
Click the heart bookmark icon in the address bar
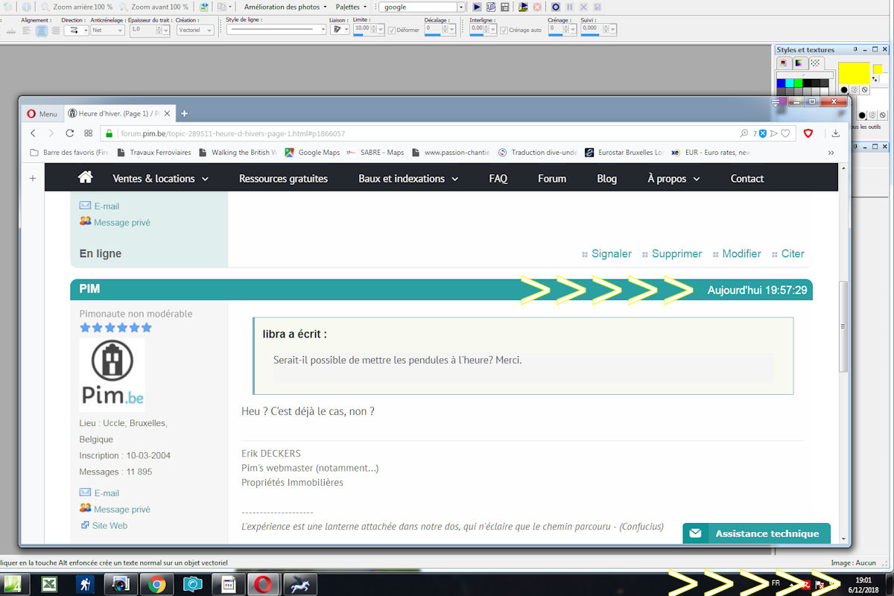(785, 133)
